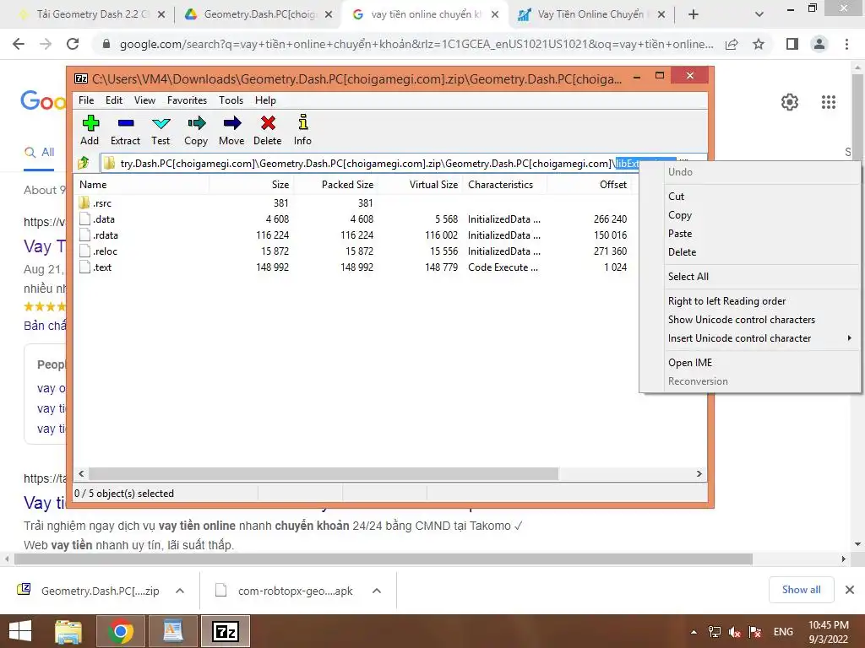Expand options for Geometry.Dash.PC zip download
The height and width of the screenshot is (648, 865).
coord(180,591)
